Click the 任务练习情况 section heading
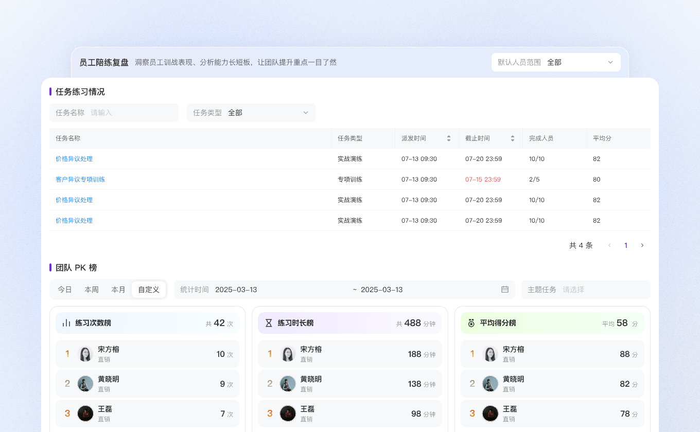 pos(80,92)
